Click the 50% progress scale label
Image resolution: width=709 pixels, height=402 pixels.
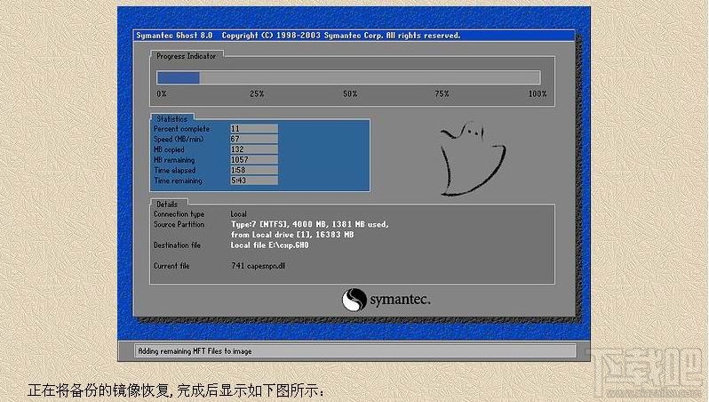[350, 93]
